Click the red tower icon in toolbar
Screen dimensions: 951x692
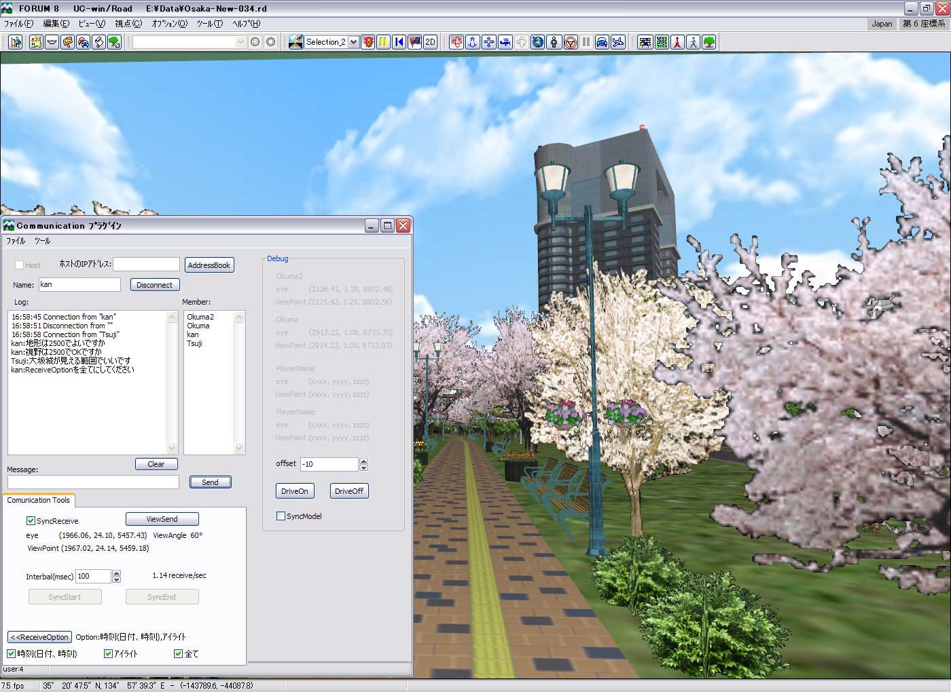[x=677, y=42]
